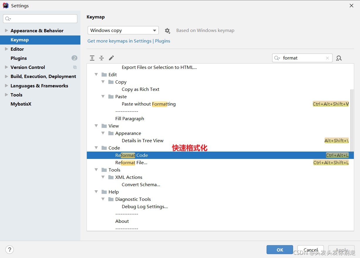Expand the Editor section arrow
The width and height of the screenshot is (360, 258).
pyautogui.click(x=6, y=49)
